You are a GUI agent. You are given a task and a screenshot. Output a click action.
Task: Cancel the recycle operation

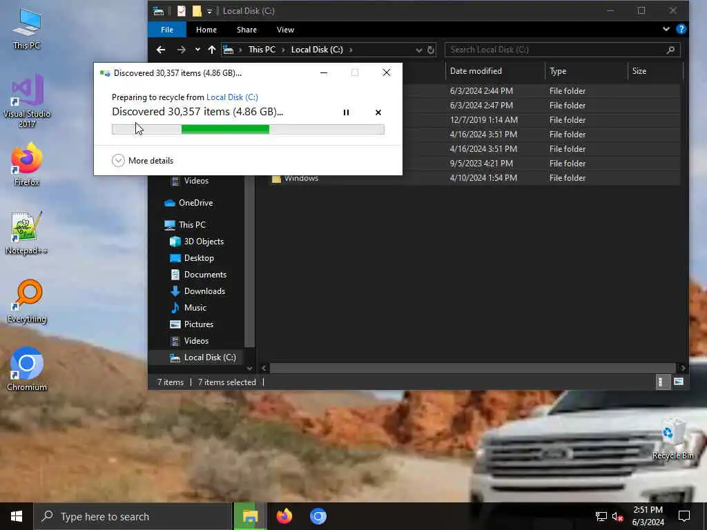378,112
